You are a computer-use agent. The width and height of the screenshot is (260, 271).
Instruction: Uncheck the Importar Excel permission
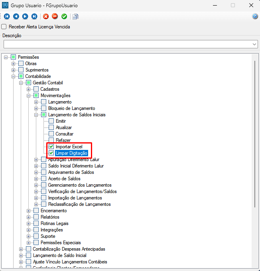[51, 147]
